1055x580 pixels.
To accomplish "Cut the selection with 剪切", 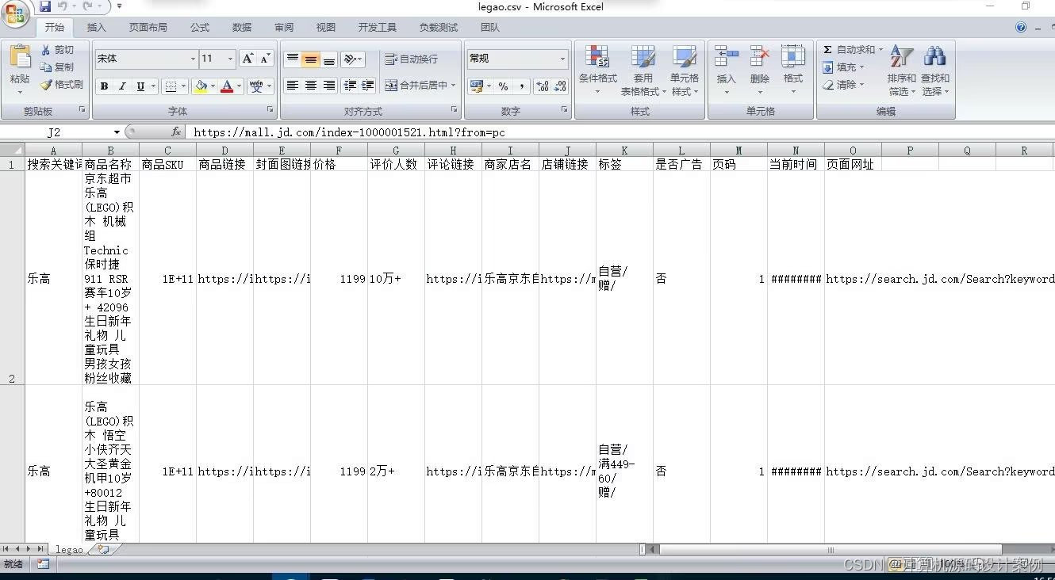I will click(x=58, y=50).
